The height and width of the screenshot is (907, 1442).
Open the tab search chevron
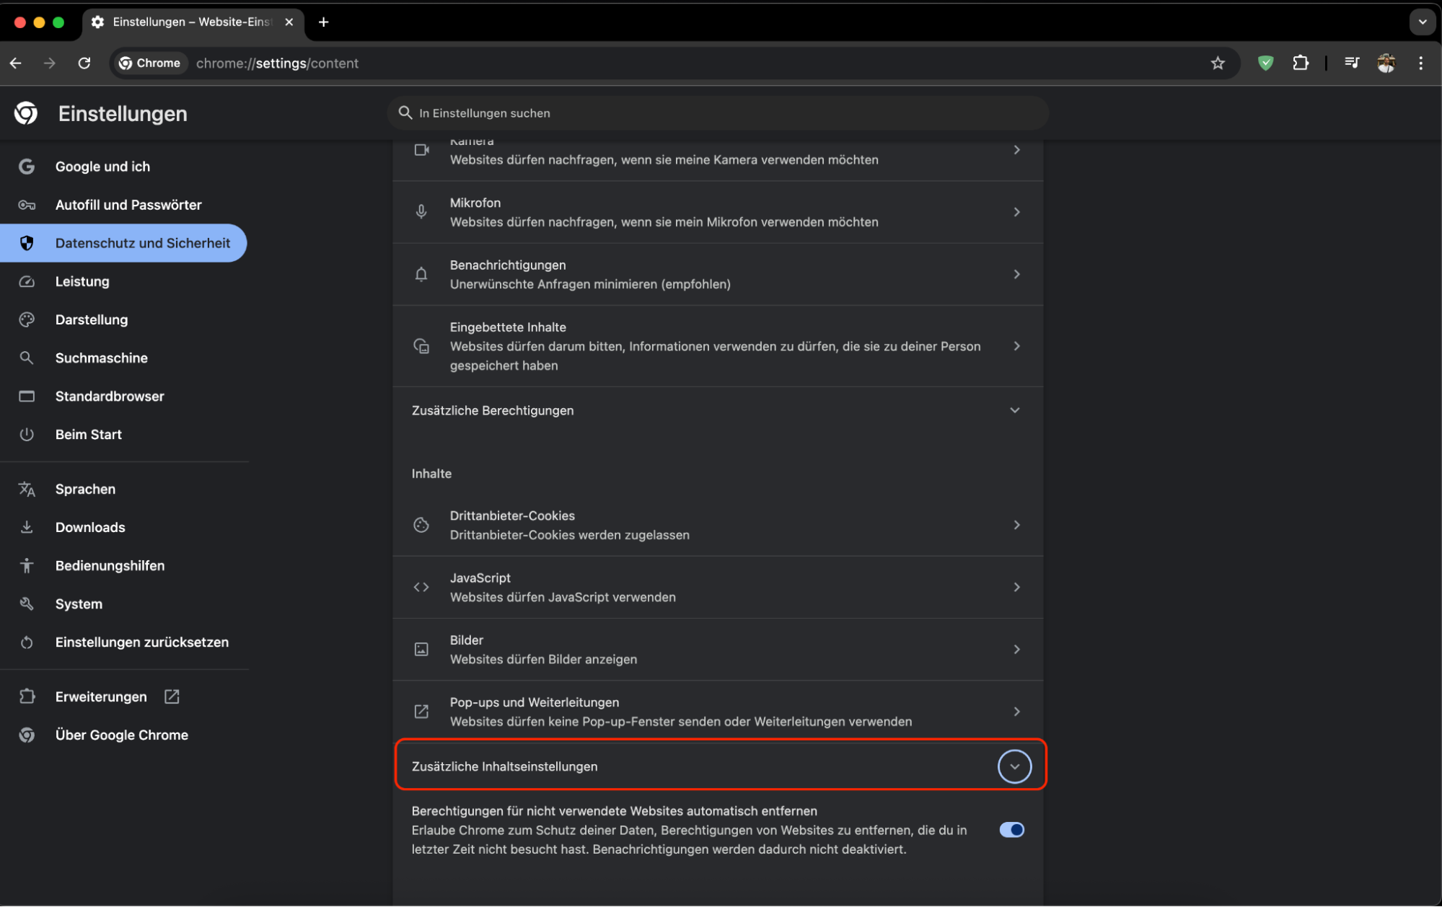[x=1423, y=22]
